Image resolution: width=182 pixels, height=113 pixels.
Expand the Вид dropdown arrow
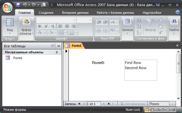(x=10, y=33)
